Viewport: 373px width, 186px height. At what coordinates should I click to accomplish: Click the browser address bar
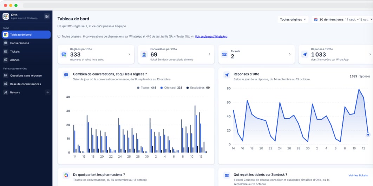(x=197, y=5)
